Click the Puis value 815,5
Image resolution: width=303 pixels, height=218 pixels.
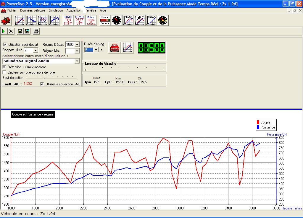(142, 82)
